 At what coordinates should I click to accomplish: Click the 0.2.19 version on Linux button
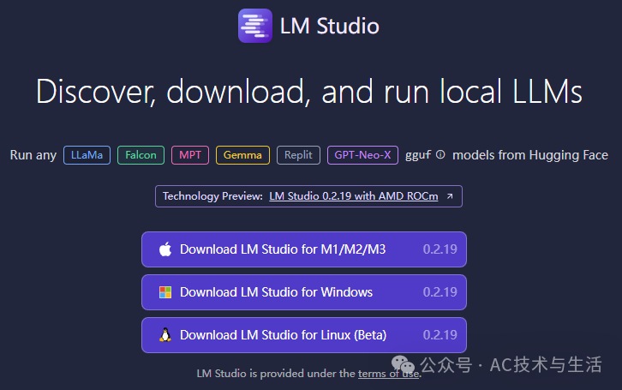coord(440,335)
